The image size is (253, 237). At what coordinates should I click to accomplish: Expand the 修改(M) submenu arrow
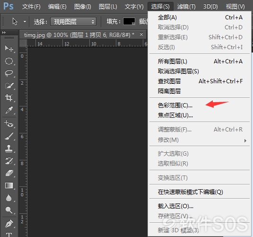pyautogui.click(x=245, y=140)
